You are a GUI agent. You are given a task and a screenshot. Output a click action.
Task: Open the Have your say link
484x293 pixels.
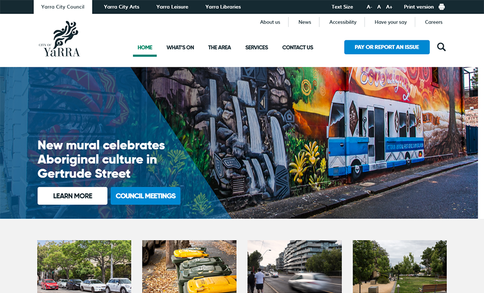pos(390,22)
